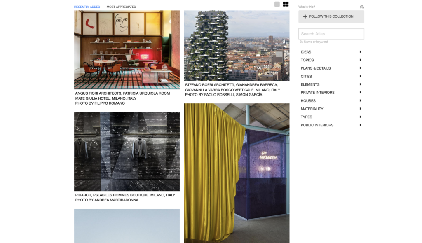Expand the Houses category arrow
The image size is (422, 243).
[x=360, y=100]
